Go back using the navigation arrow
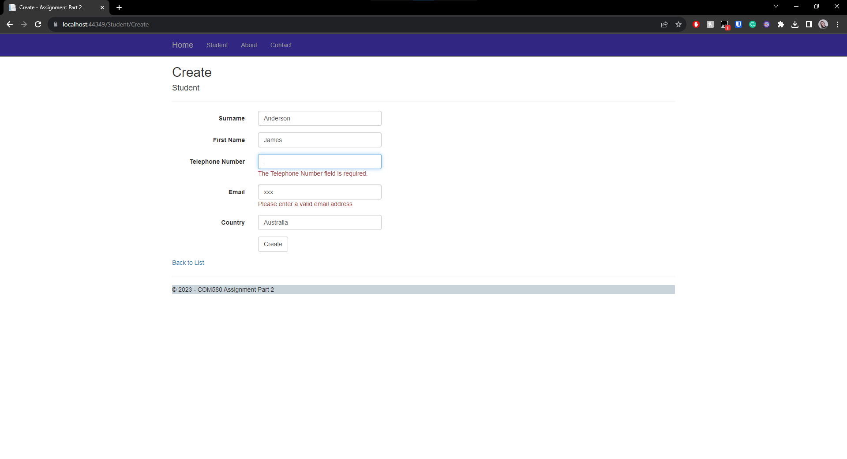The height and width of the screenshot is (459, 847). pos(10,24)
